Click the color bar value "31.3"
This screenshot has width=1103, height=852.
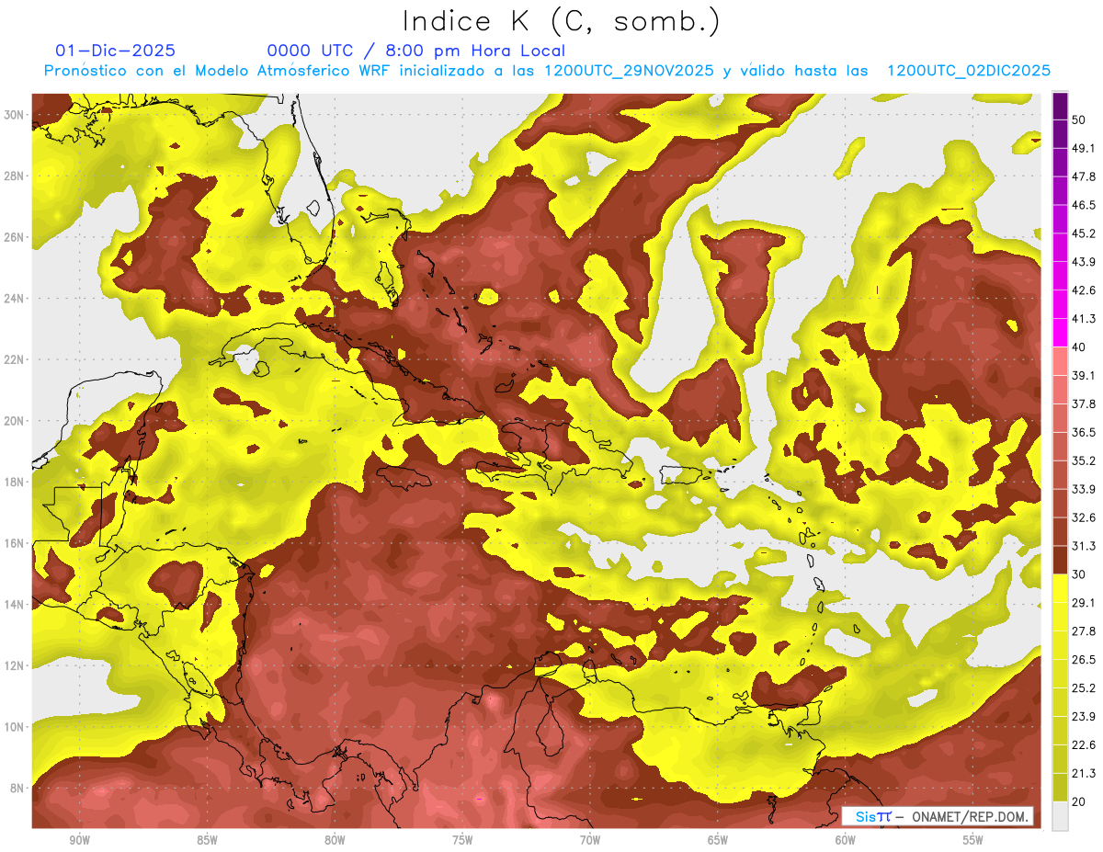pyautogui.click(x=1084, y=547)
